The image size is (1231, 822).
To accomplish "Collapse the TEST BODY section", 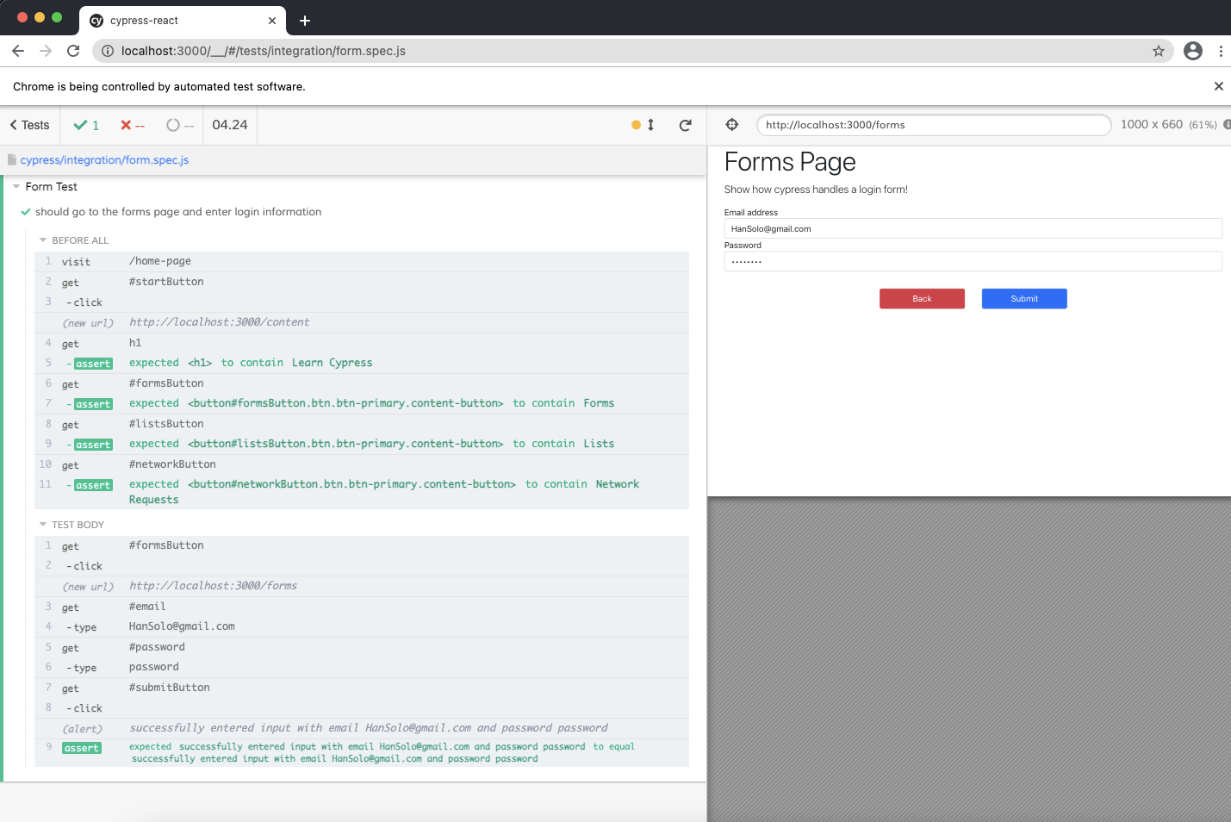I will tap(42, 524).
